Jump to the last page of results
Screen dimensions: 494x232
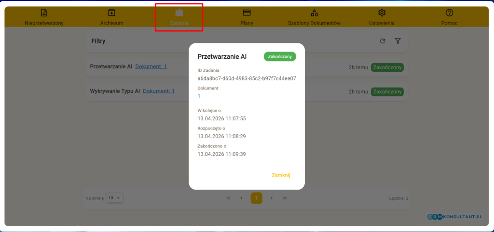[285, 198]
